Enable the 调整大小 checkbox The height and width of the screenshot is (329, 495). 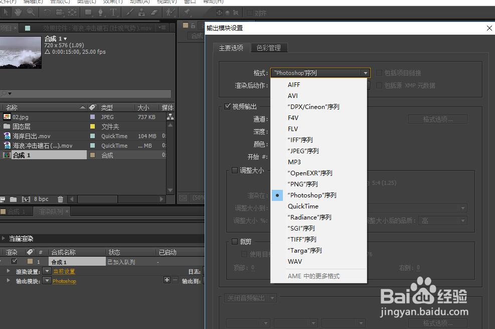[x=235, y=170]
